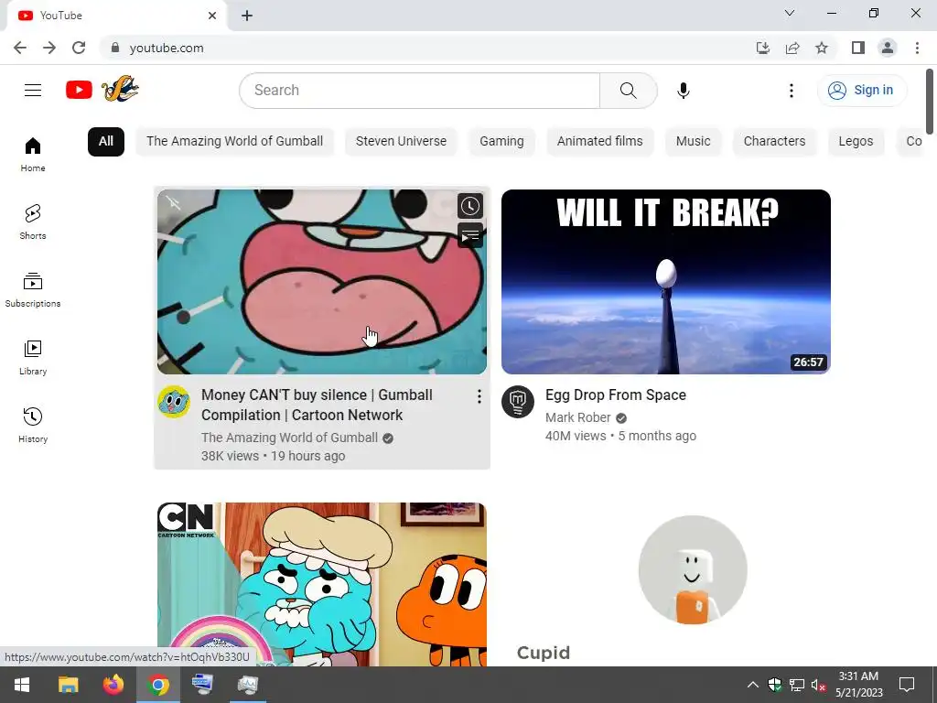Start voice search with the microphone

pos(683,91)
